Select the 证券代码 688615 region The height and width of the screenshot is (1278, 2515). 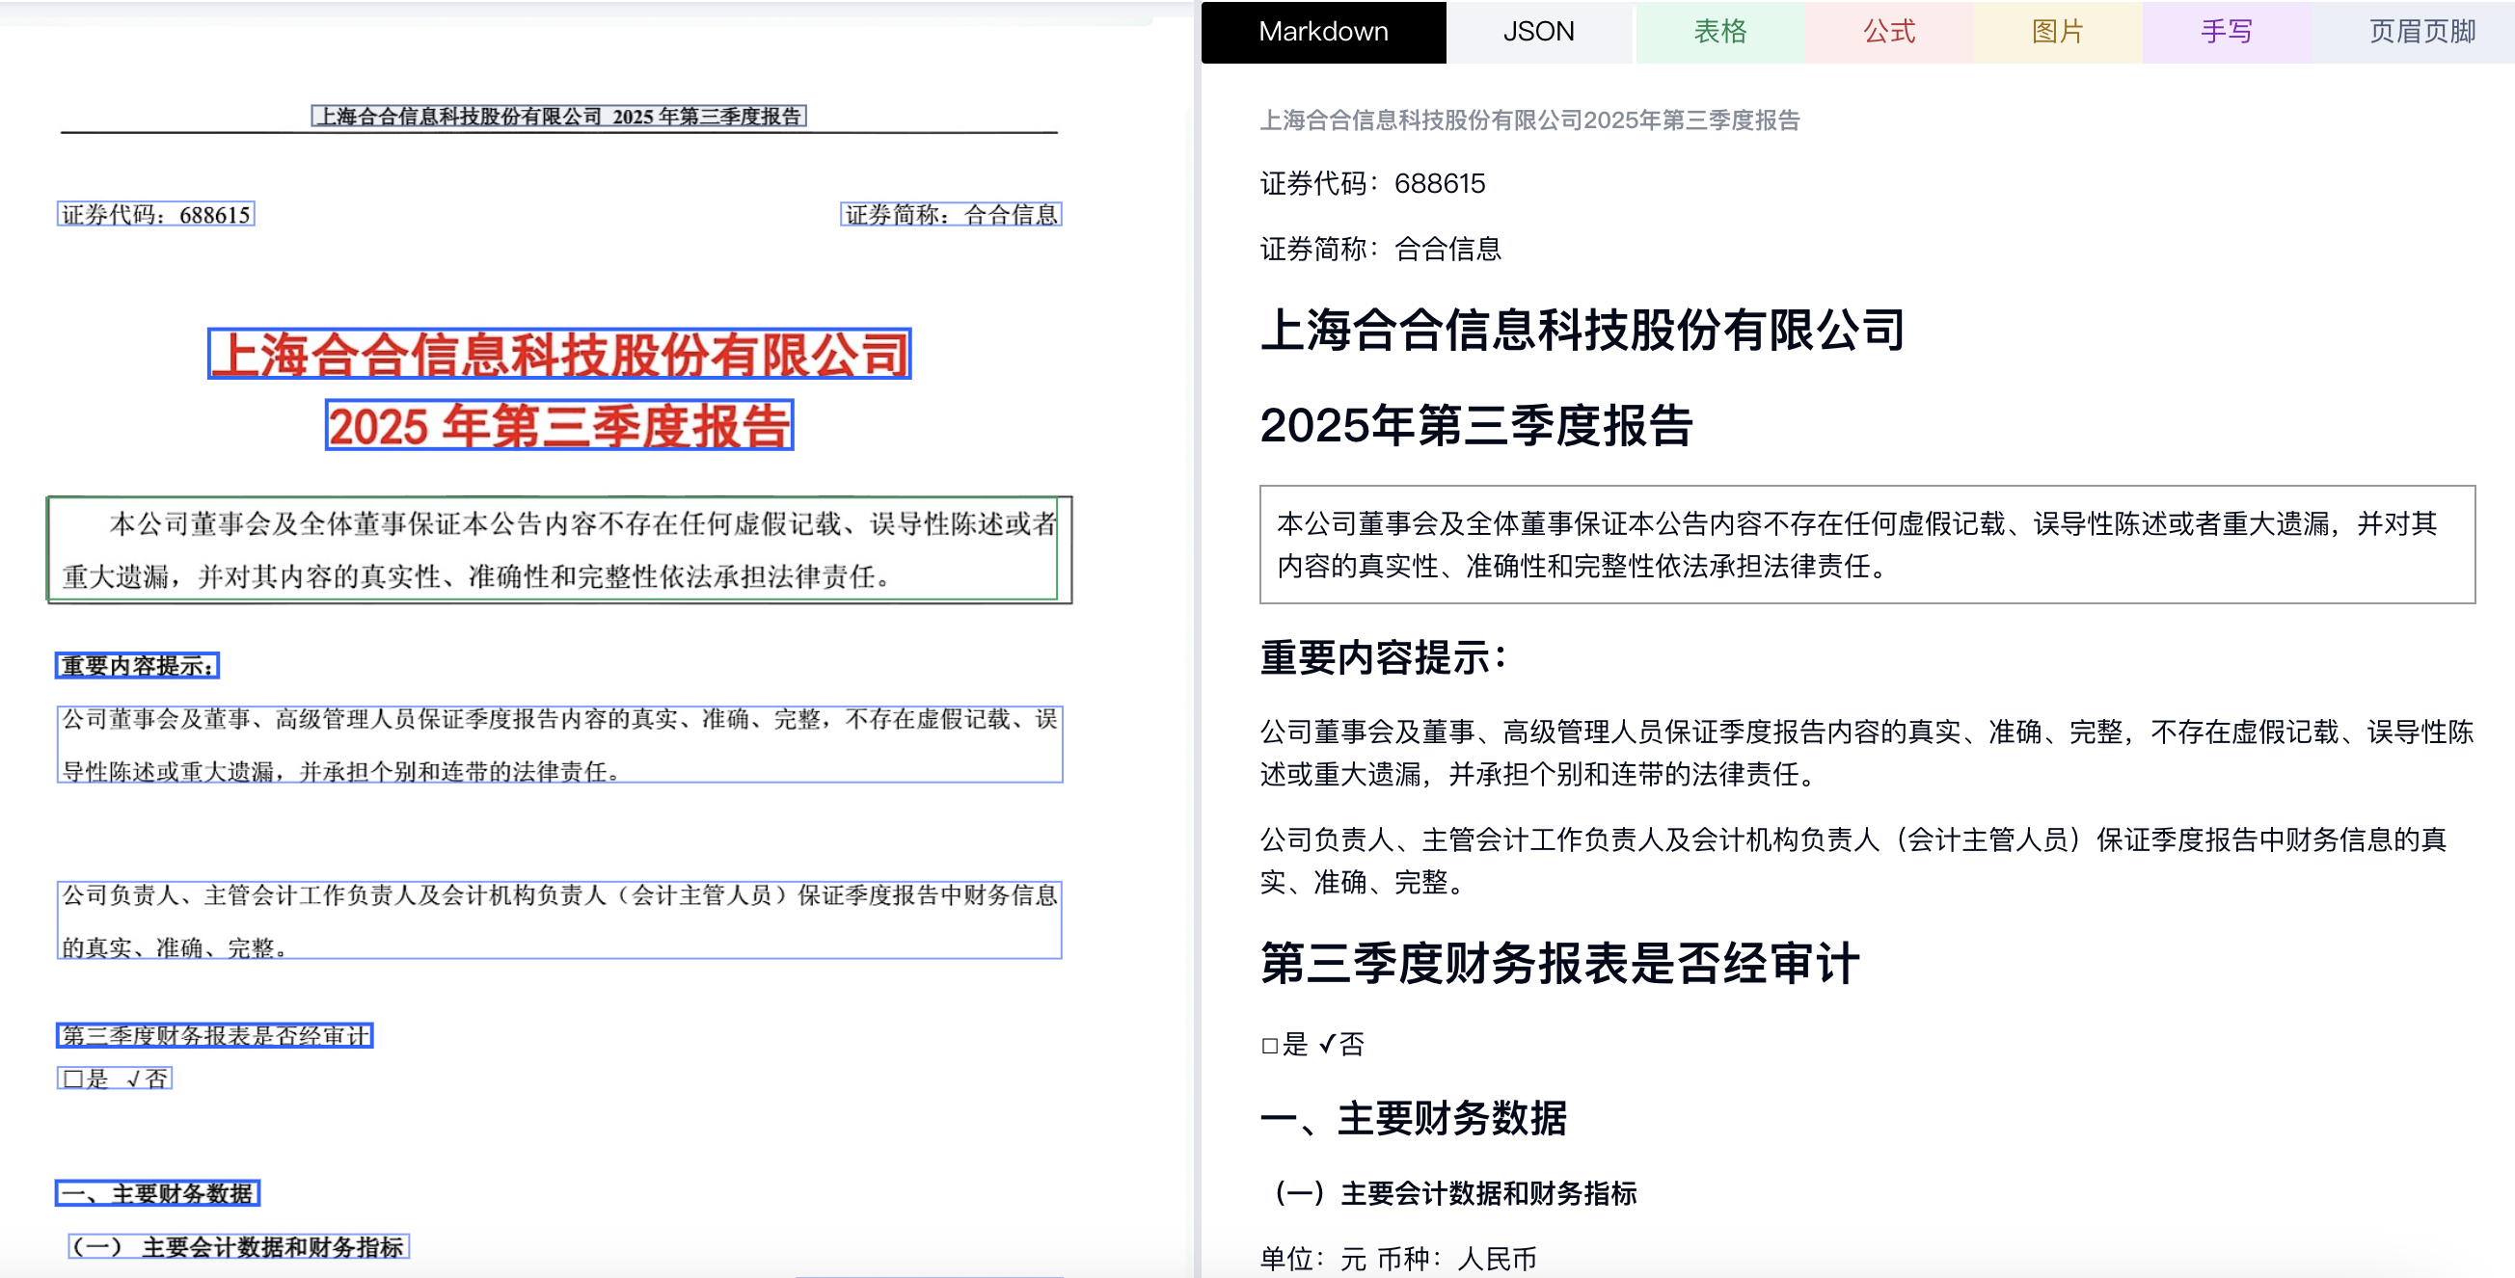(x=156, y=215)
